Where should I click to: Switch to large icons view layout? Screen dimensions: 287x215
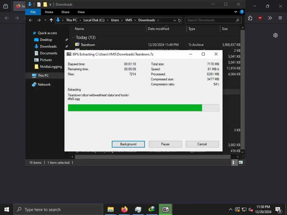241,162
